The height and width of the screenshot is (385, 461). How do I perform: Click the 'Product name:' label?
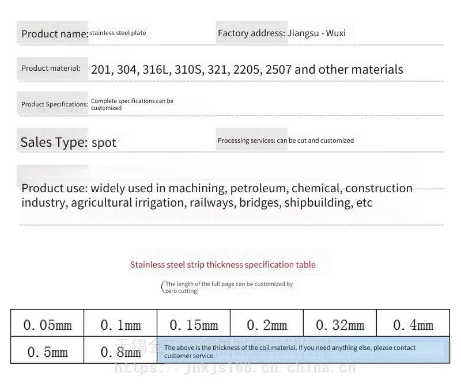[x=55, y=33]
